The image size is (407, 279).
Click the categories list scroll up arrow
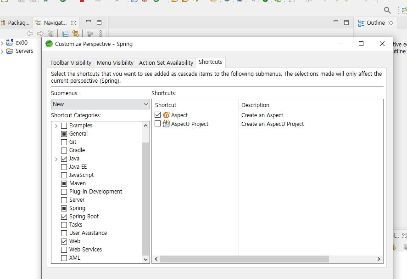tap(145, 125)
